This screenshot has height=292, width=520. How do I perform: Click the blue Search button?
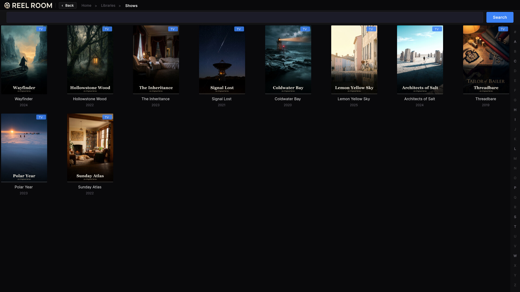tap(500, 17)
